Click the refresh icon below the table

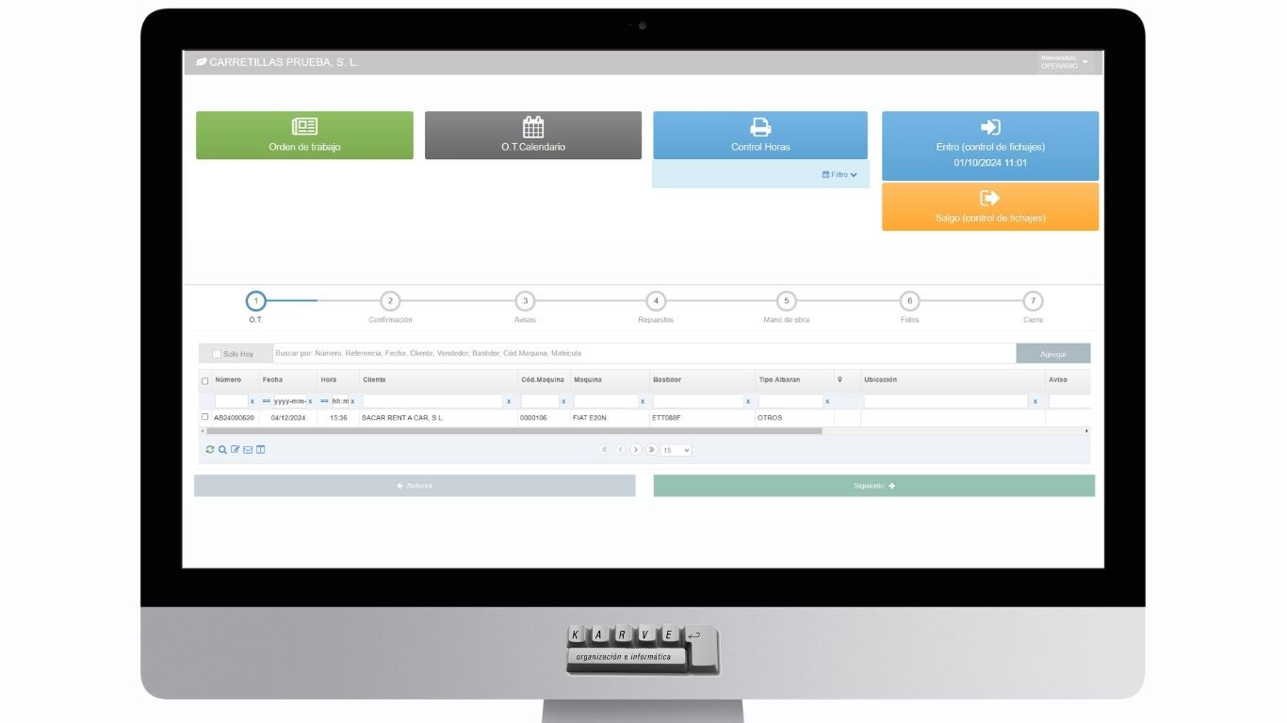point(210,450)
